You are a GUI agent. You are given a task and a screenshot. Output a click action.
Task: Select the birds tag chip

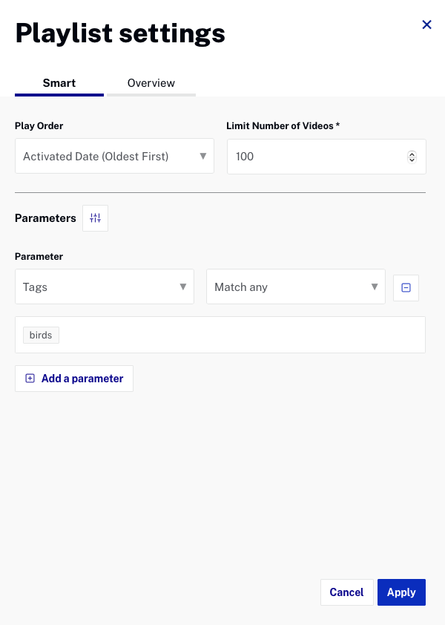click(x=41, y=336)
